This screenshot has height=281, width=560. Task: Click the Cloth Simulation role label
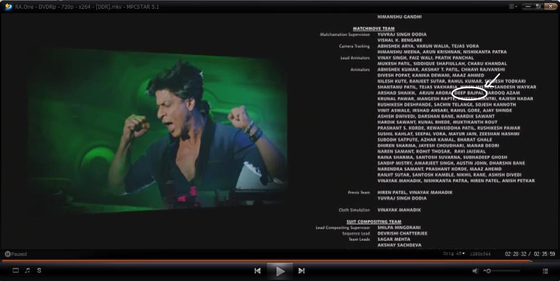coord(354,210)
